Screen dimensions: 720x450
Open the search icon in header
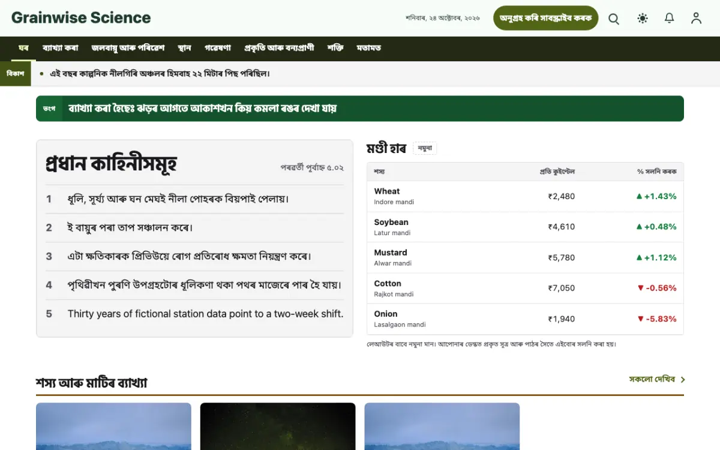point(614,19)
